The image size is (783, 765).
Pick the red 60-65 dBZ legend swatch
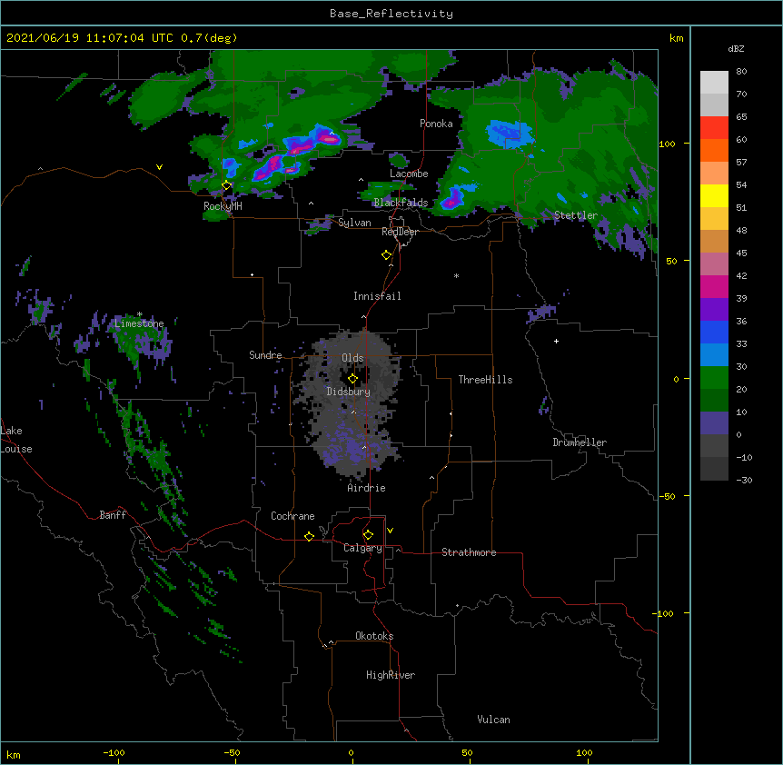(714, 128)
